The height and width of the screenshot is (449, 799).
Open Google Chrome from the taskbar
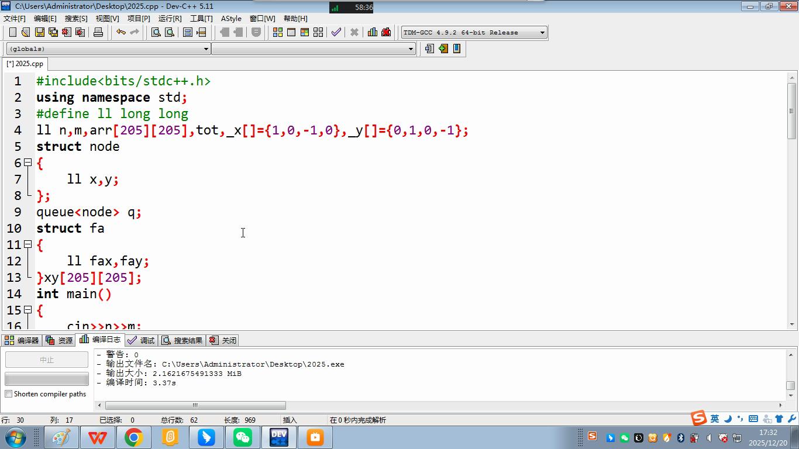point(133,437)
